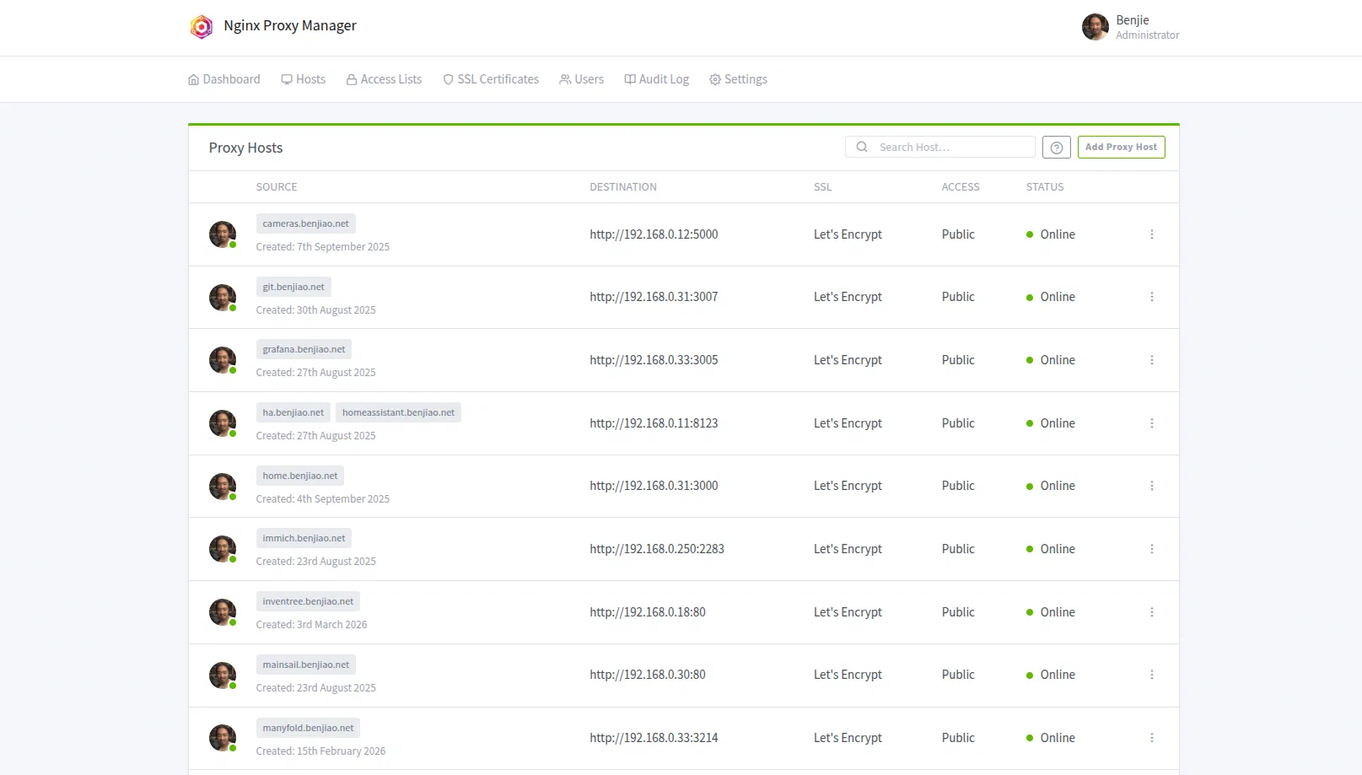The height and width of the screenshot is (775, 1362).
Task: Click the SSL Certificates shield icon
Action: point(447,78)
